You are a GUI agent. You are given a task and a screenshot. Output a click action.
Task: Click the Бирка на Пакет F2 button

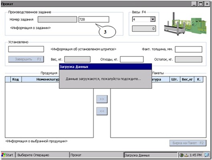click(188, 143)
